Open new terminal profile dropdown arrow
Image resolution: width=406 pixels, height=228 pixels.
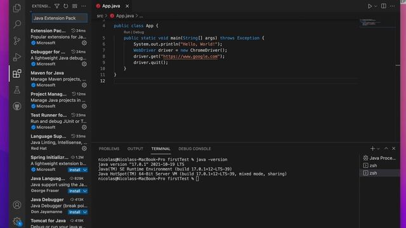coord(378,149)
